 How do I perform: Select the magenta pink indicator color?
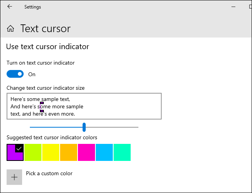[x=86, y=152]
